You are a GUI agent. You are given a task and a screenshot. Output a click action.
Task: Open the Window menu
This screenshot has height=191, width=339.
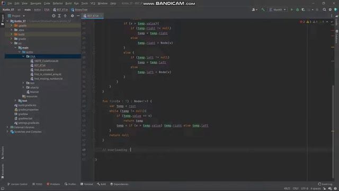[102, 4]
